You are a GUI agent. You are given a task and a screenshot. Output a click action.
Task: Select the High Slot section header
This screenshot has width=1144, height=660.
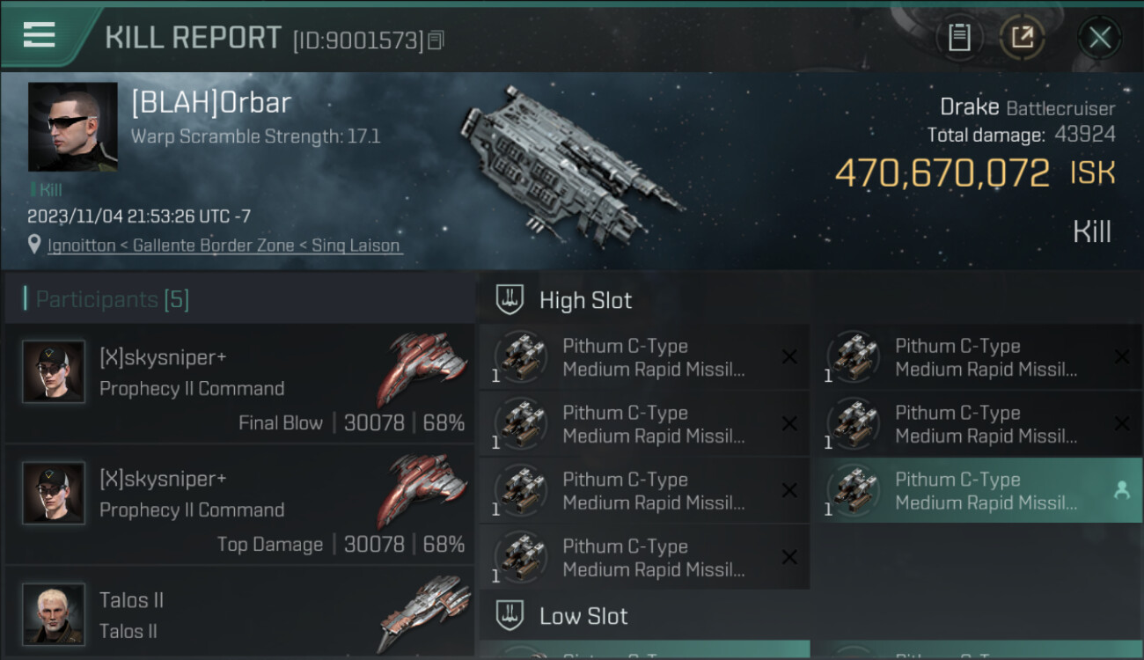pyautogui.click(x=585, y=300)
